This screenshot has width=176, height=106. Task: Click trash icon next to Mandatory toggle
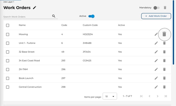165,8
